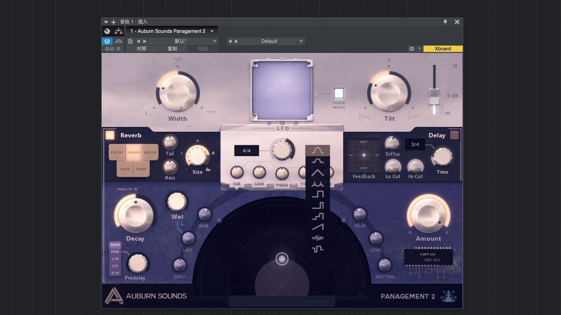This screenshot has width=561, height=315.
Task: Select the DARK reverb type
Action: click(x=141, y=169)
